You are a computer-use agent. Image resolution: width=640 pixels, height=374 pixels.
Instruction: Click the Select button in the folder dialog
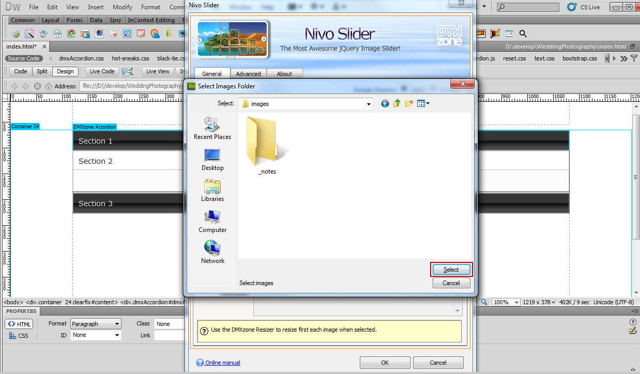coord(451,270)
